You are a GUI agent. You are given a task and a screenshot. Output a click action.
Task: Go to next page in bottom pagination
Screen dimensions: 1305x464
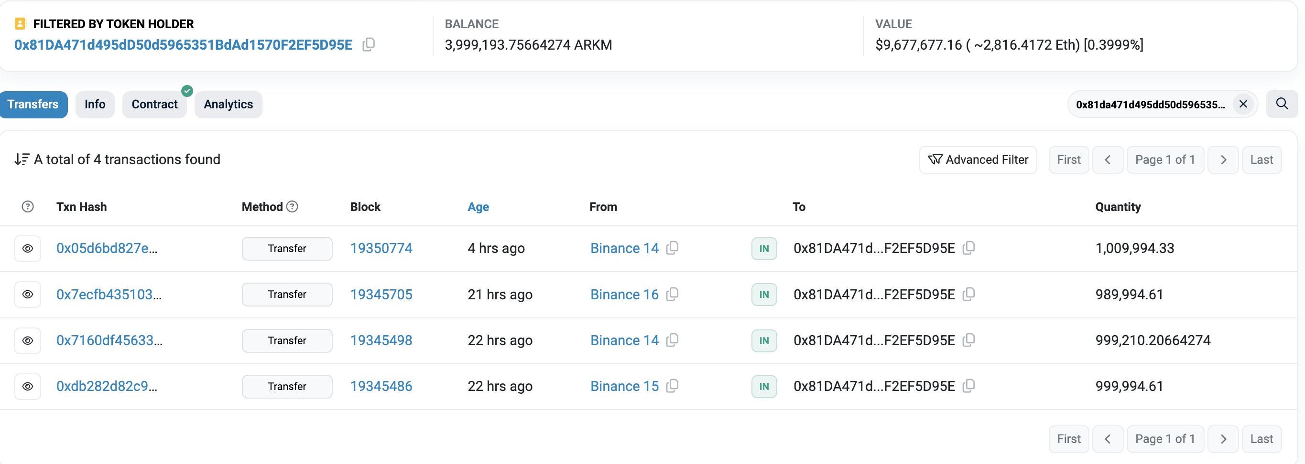coord(1223,439)
